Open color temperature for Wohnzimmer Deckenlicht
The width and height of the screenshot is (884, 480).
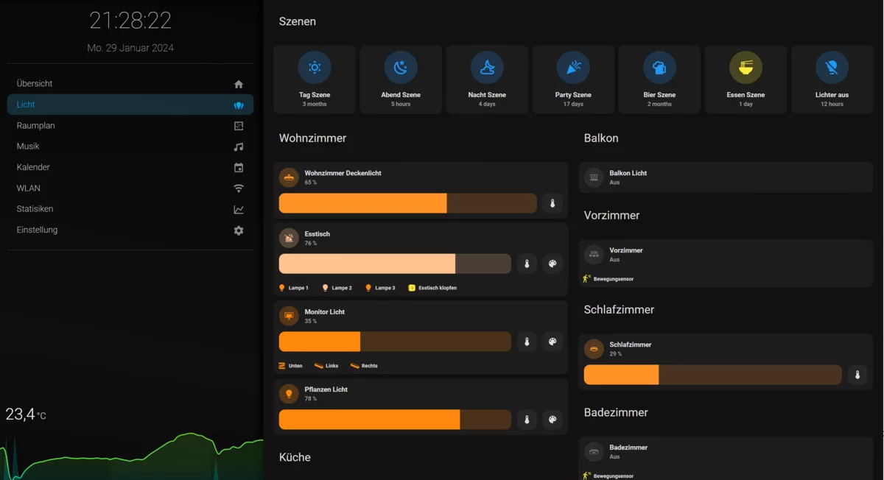point(552,203)
